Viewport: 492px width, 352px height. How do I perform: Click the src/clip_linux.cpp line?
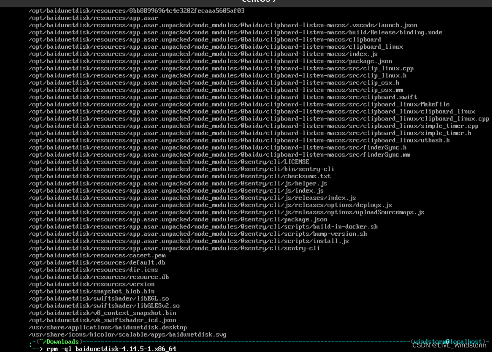point(221,68)
